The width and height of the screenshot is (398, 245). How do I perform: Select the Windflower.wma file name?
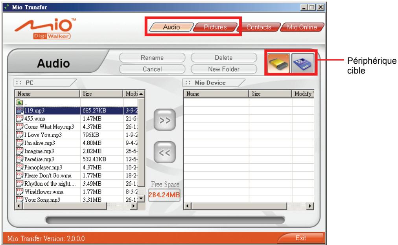[x=44, y=192]
